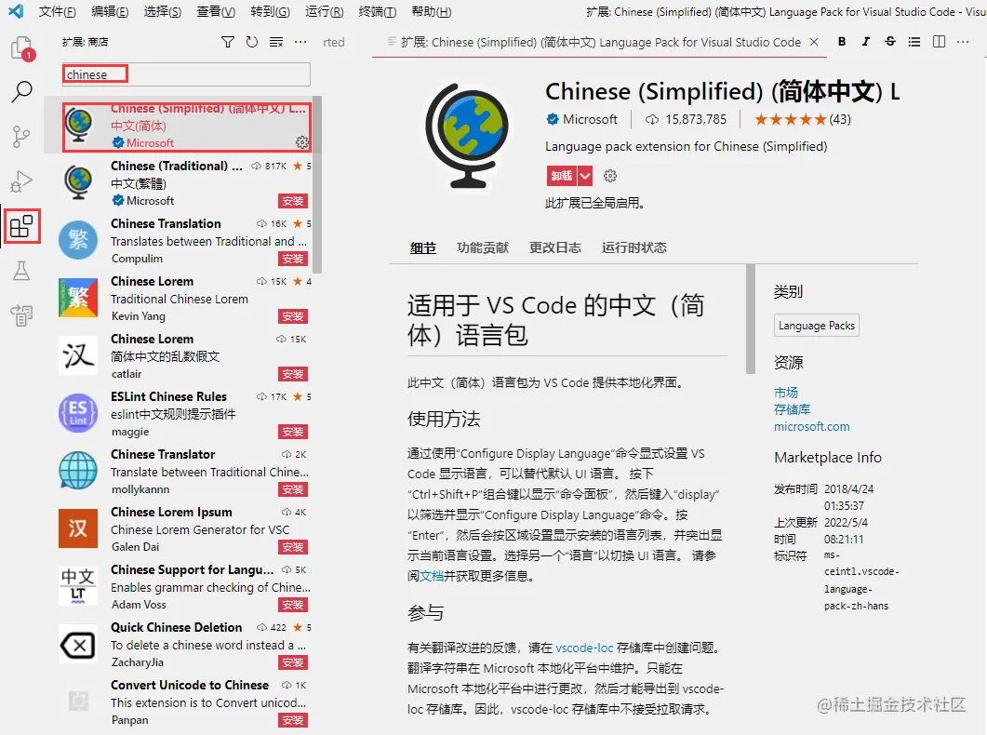
Task: Toggle strikethrough formatting in editor toolbar
Action: coord(890,42)
